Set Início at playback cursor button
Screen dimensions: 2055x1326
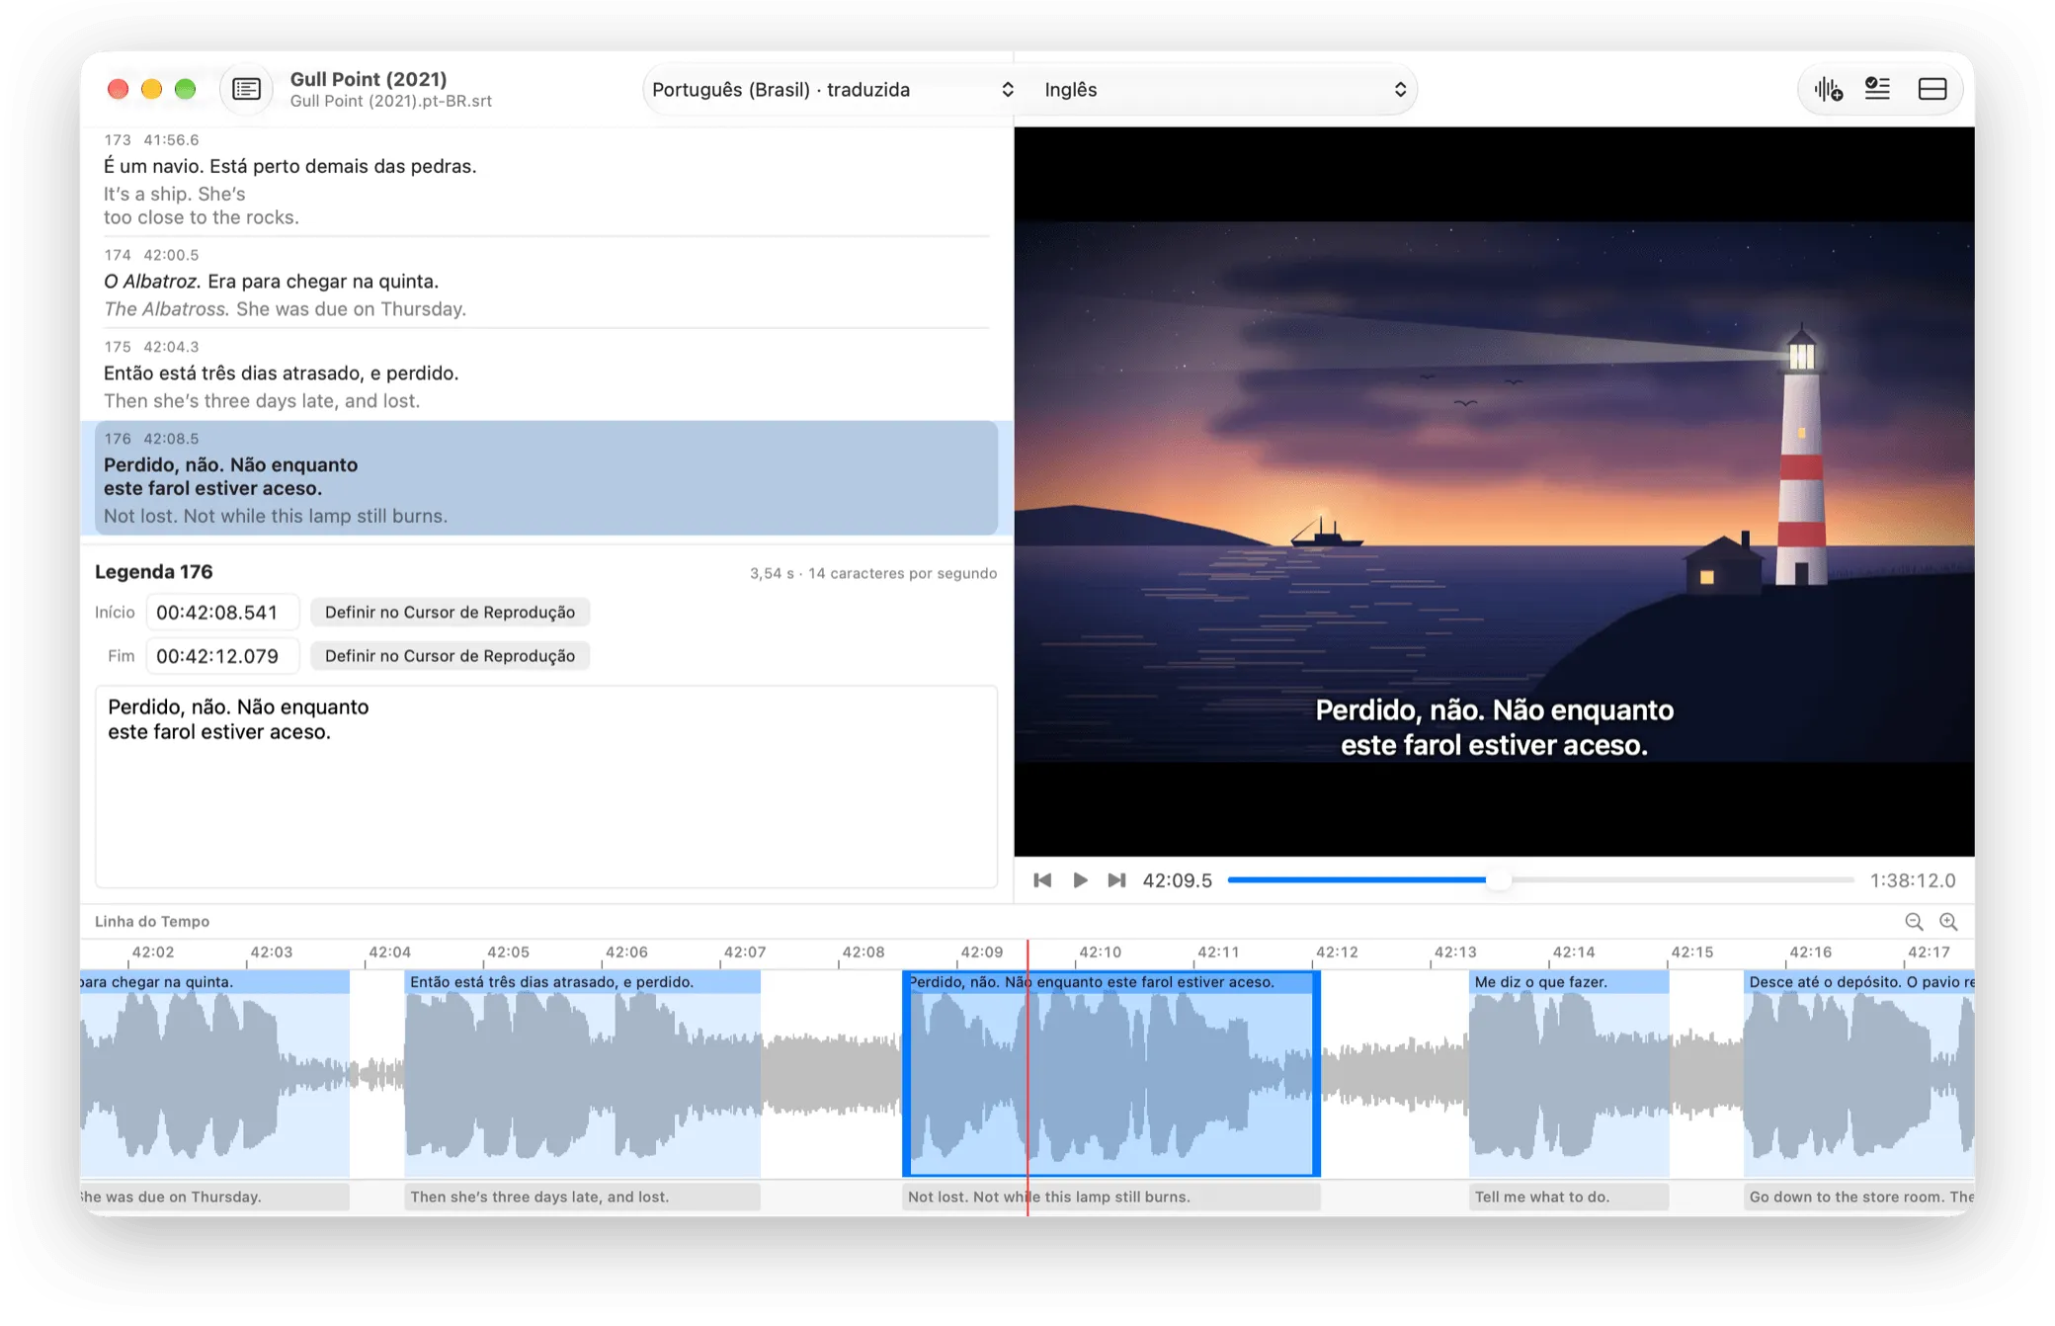[x=450, y=613]
